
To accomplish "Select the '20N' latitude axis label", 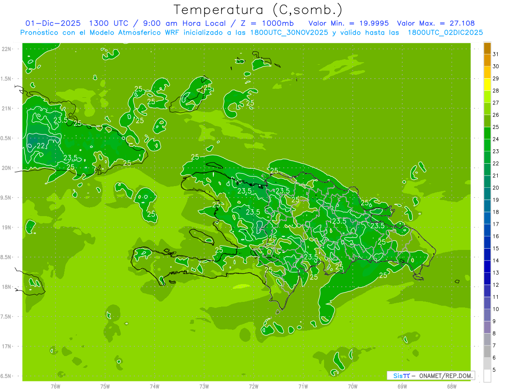I will coord(7,168).
